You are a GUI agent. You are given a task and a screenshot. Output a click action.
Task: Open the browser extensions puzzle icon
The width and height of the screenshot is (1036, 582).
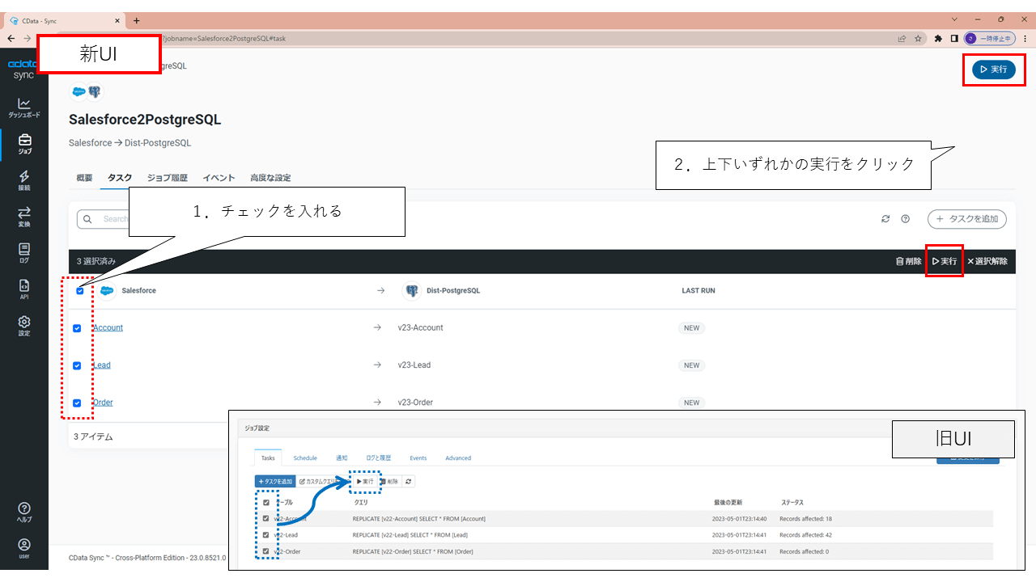pos(938,38)
